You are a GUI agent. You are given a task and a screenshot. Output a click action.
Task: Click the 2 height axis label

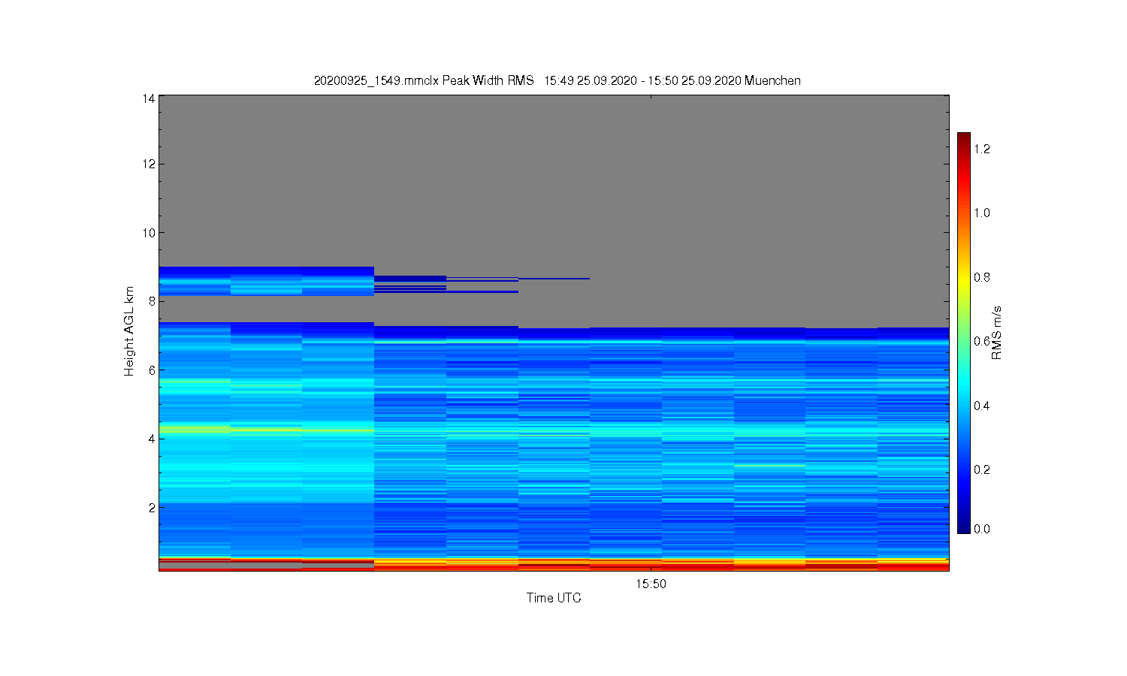coord(153,508)
